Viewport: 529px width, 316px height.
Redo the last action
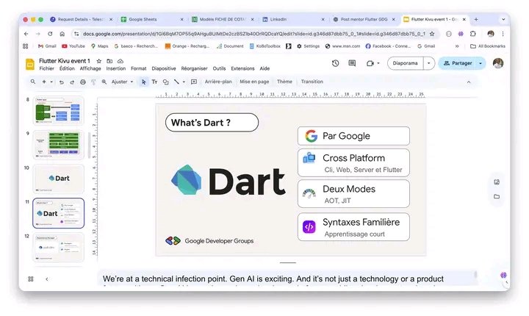[x=72, y=82]
